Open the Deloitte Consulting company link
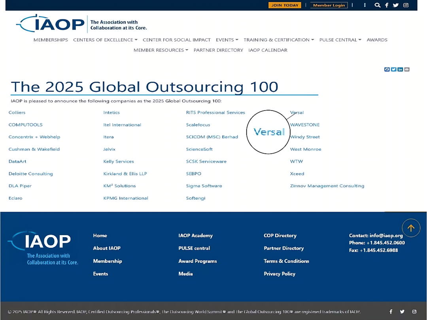427x320 pixels. pyautogui.click(x=31, y=174)
